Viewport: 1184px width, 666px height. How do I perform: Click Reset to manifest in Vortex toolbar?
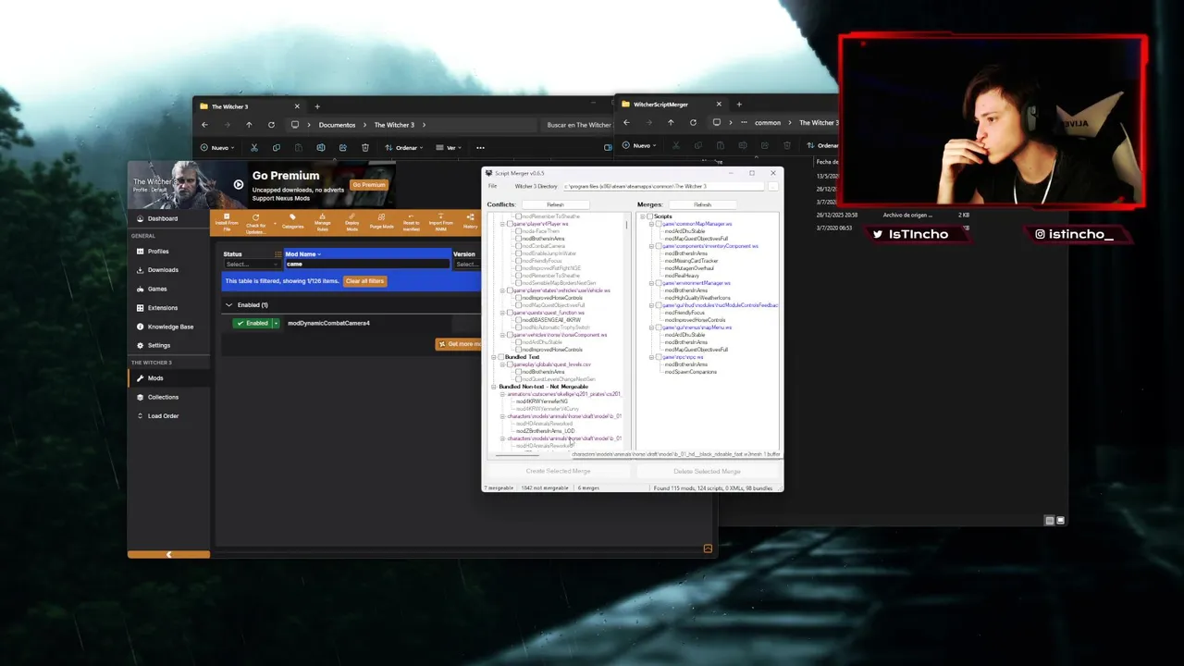412,222
